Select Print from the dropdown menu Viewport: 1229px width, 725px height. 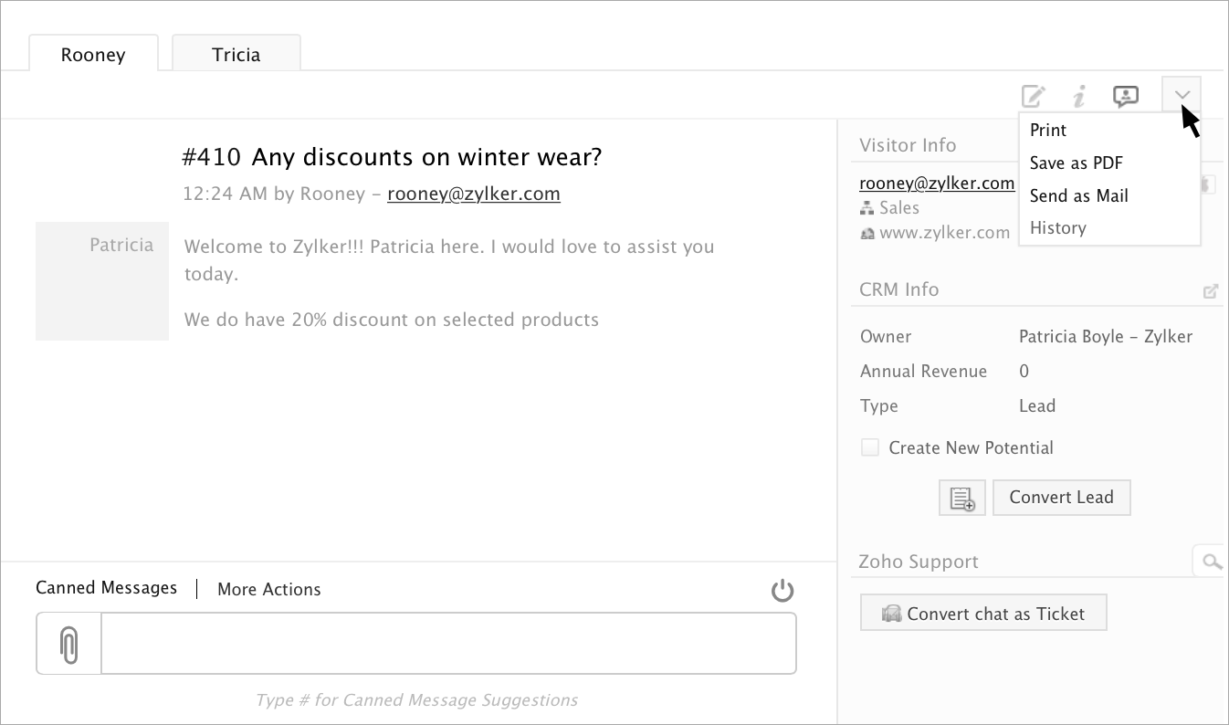[1048, 131]
